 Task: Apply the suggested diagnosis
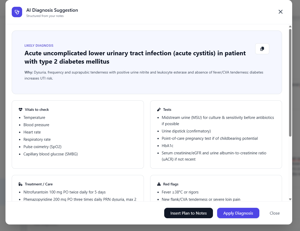coord(238,213)
